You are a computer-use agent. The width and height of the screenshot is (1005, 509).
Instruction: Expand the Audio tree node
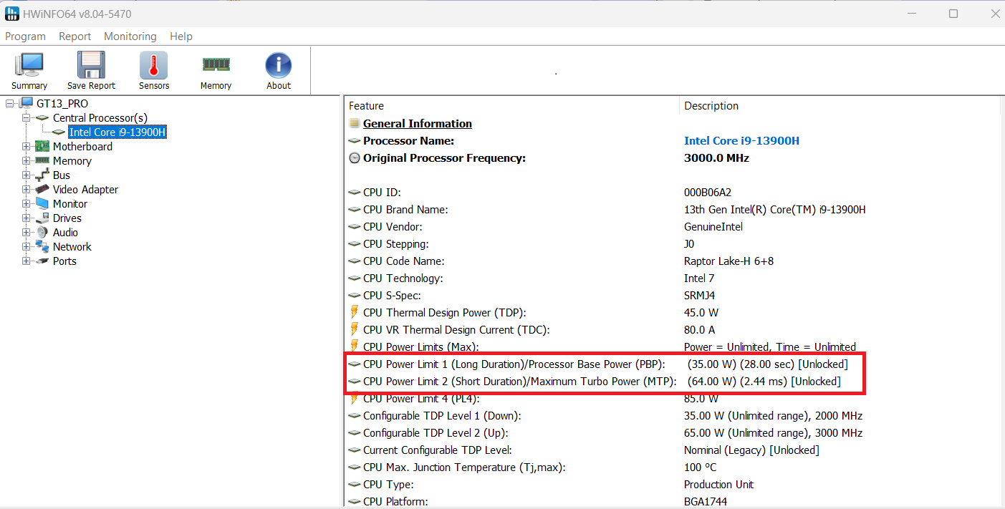coord(26,232)
